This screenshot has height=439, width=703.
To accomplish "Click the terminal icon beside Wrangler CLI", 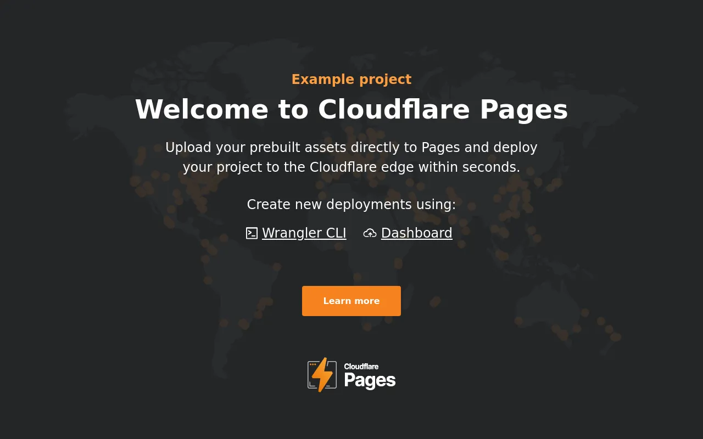I will click(x=252, y=233).
